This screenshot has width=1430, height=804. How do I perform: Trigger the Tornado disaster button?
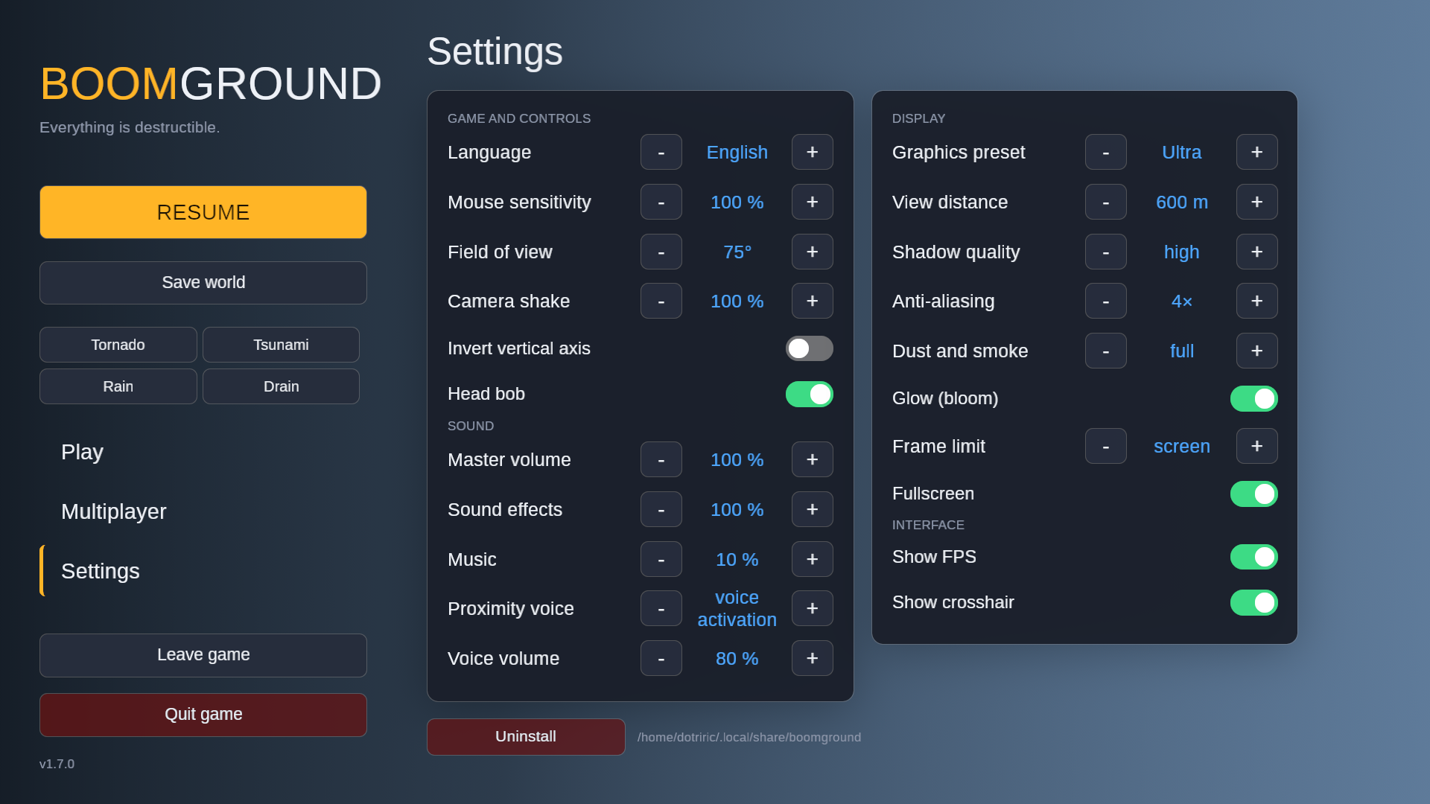pos(118,345)
